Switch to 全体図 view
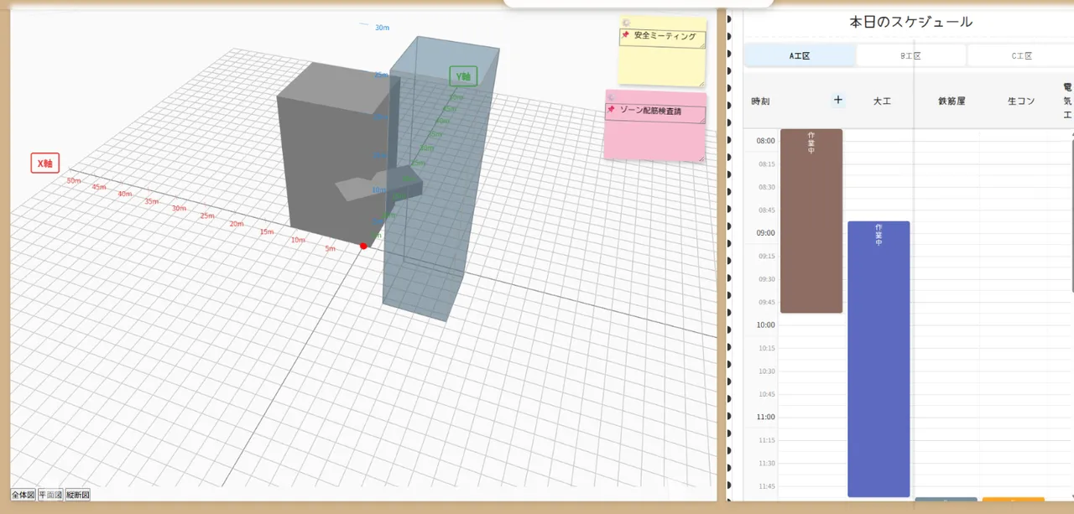This screenshot has width=1074, height=514. click(23, 495)
